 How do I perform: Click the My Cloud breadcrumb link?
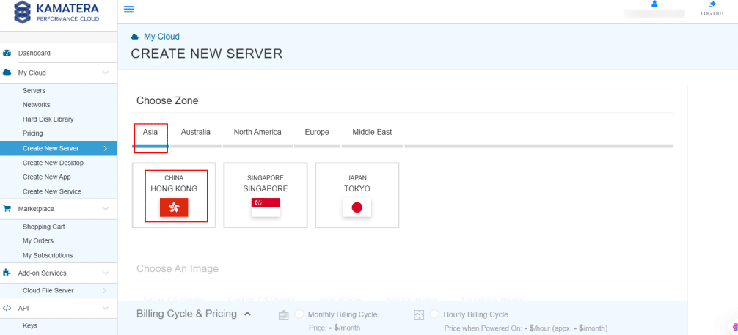coord(161,37)
